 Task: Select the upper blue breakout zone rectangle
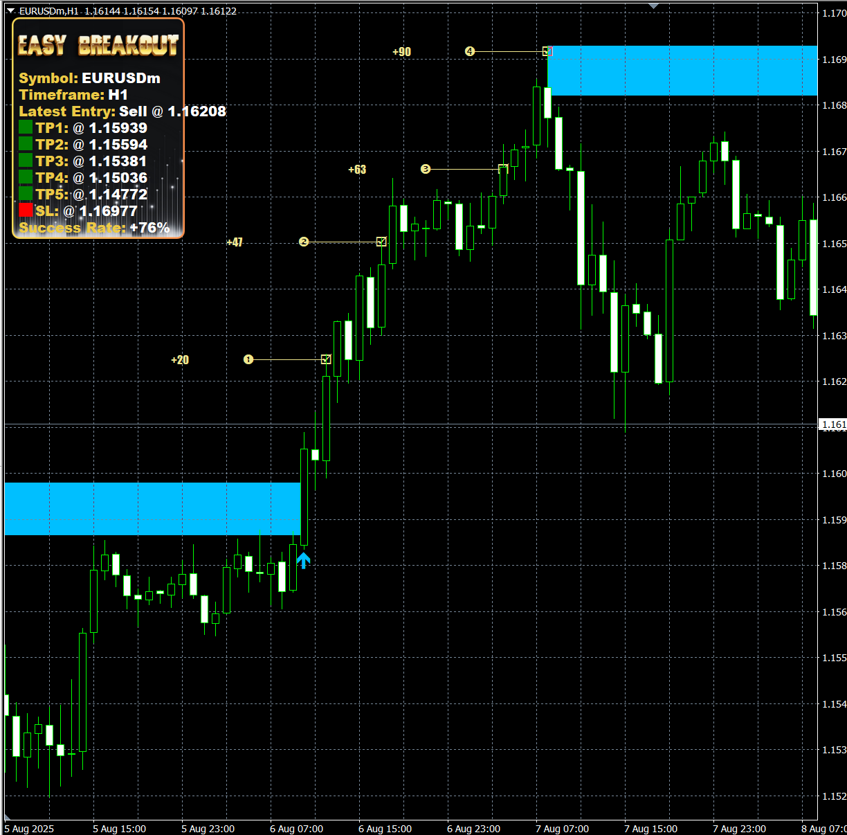pyautogui.click(x=682, y=71)
